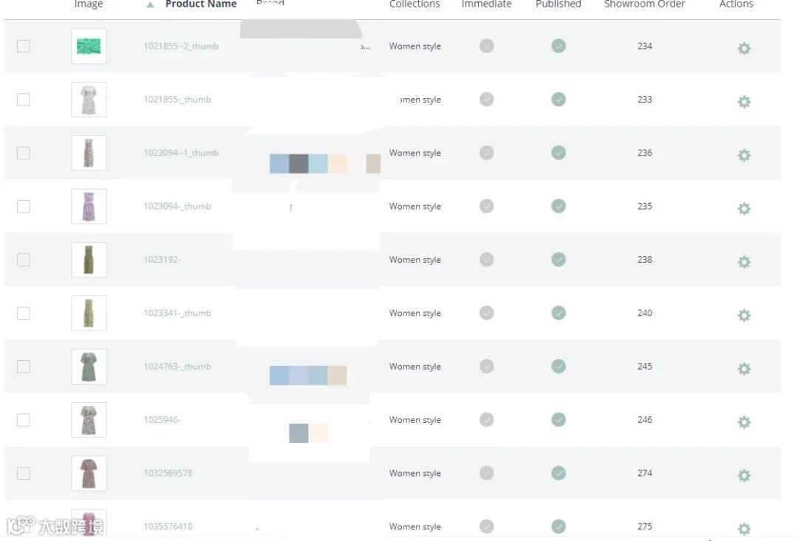Screen dimensions: 798x541
Task: Pick the gray swatch in 1023094--1_thumb row
Action: click(299, 164)
